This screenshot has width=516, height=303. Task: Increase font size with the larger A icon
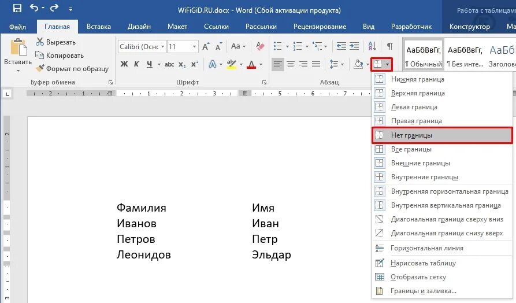tap(206, 46)
